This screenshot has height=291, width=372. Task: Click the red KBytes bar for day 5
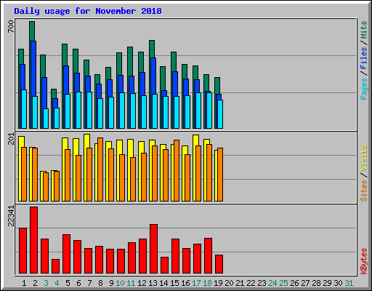67,254
